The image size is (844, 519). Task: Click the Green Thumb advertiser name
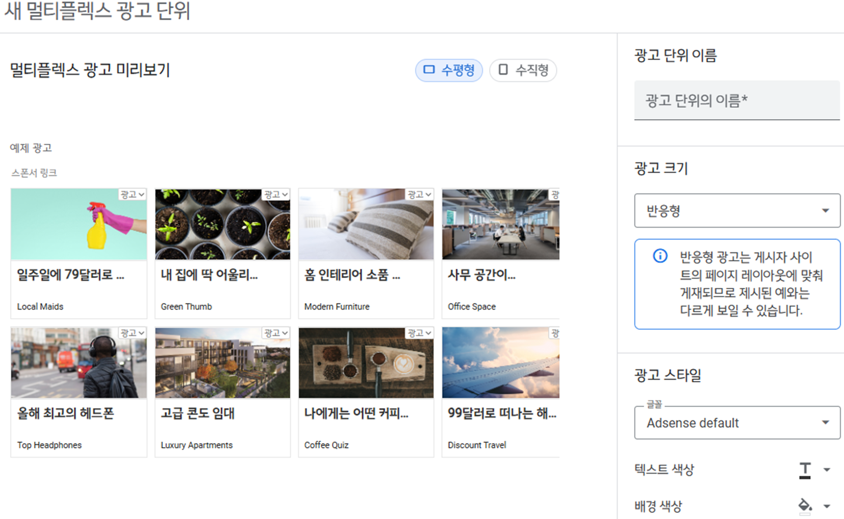(186, 307)
